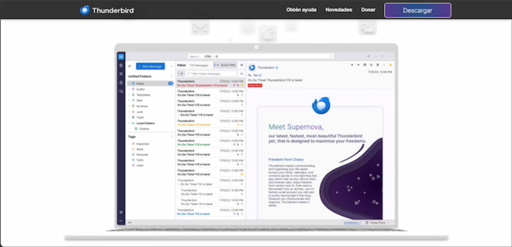Open the Novedades page
The image size is (512, 247).
pos(339,10)
